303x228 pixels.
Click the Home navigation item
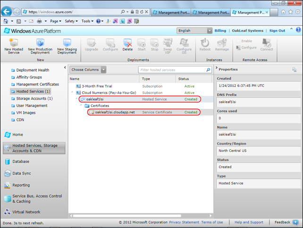(x=14, y=135)
